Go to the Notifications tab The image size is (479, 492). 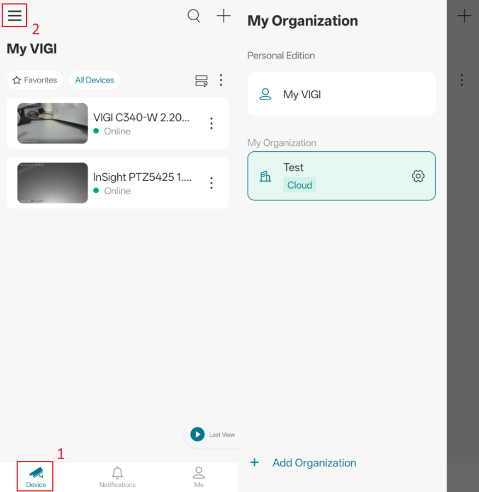click(117, 477)
